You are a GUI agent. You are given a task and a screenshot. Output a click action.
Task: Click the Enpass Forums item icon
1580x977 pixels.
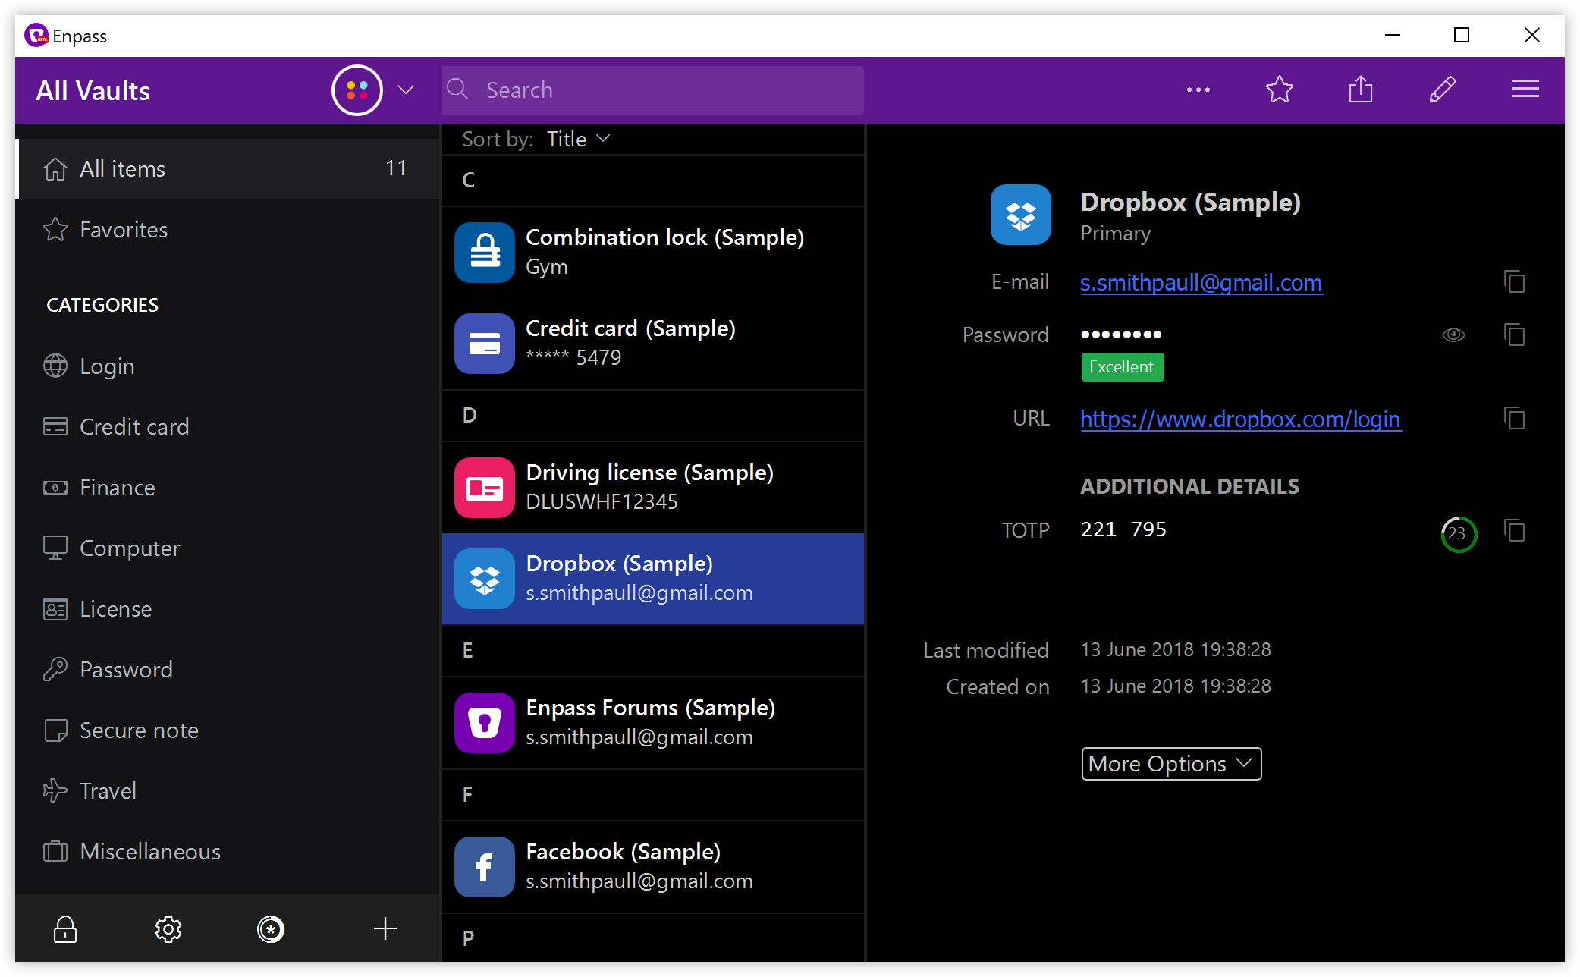click(x=485, y=722)
